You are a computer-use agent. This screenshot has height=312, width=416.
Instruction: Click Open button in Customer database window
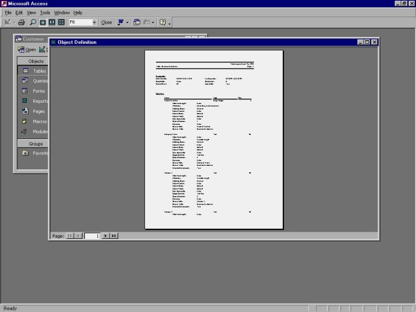[x=27, y=49]
